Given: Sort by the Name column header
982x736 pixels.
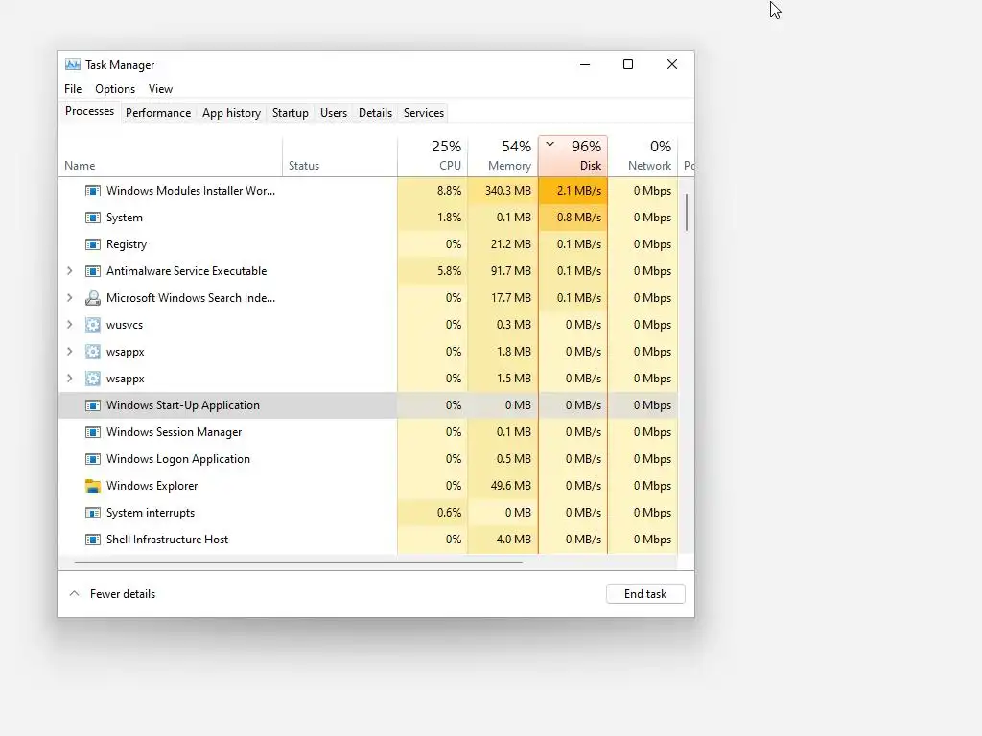Looking at the screenshot, I should (x=170, y=156).
